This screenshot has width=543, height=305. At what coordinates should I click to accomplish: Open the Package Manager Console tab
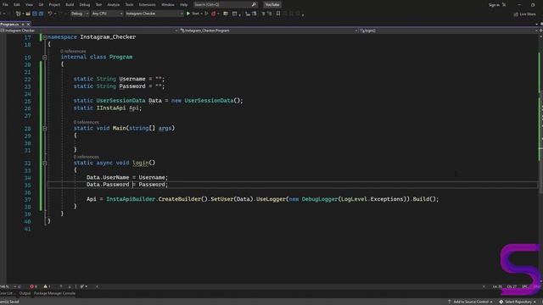point(54,293)
